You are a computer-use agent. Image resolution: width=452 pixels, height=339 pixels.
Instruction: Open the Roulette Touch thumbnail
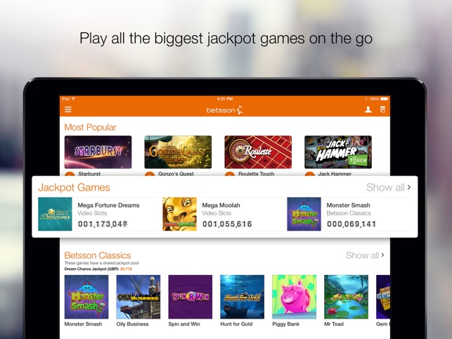tap(258, 152)
